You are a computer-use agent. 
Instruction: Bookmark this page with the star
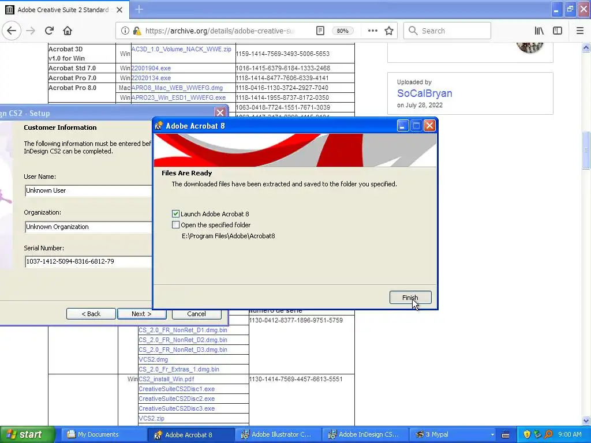[x=389, y=31]
